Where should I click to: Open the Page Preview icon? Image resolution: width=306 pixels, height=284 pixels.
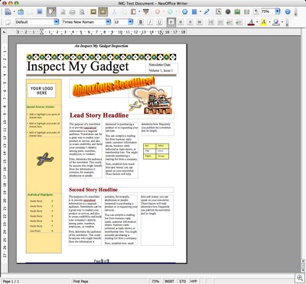(x=82, y=11)
